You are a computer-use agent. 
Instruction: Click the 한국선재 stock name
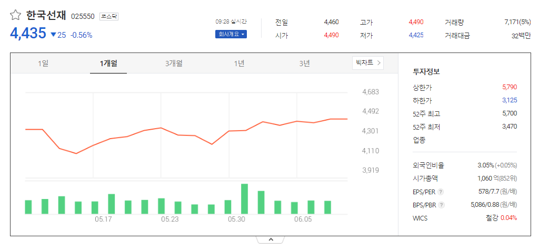pyautogui.click(x=46, y=15)
